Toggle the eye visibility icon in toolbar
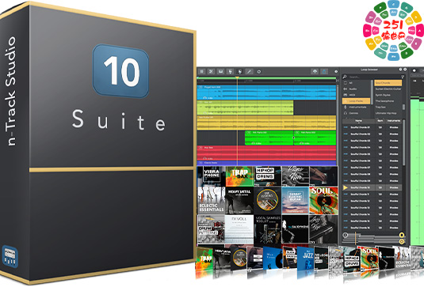 pyautogui.click(x=336, y=72)
